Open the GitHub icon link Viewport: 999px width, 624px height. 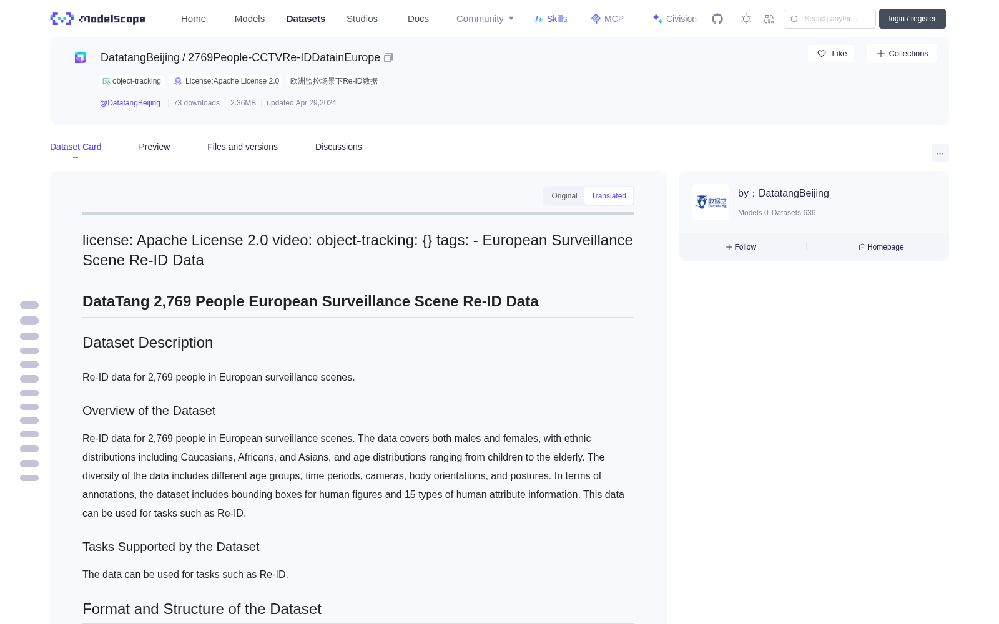pyautogui.click(x=717, y=19)
